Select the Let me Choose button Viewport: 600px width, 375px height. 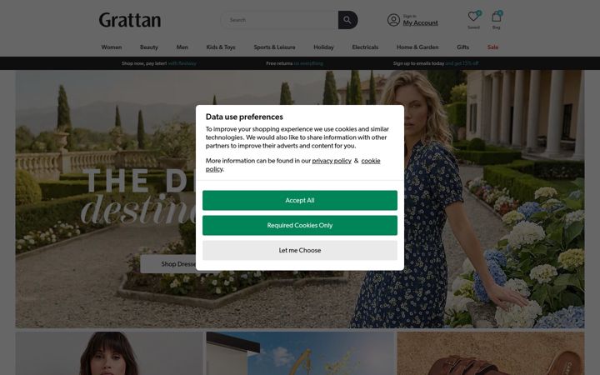pos(300,250)
